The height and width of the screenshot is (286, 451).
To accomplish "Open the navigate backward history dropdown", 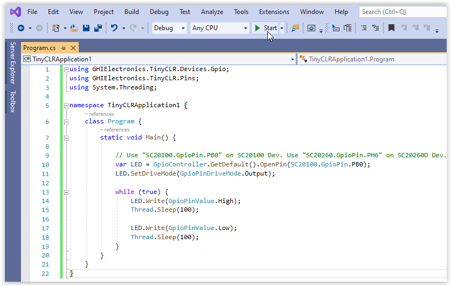I will pyautogui.click(x=30, y=28).
